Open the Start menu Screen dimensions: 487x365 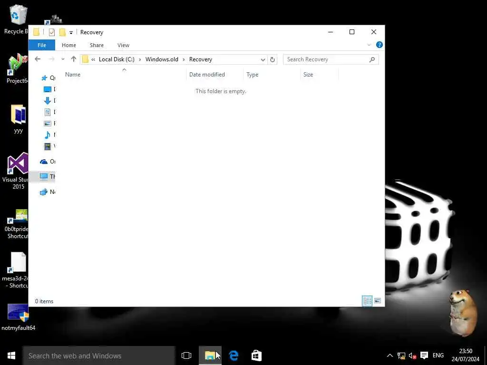pos(11,355)
